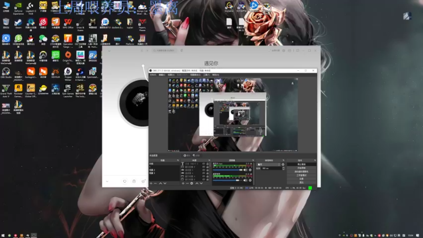The image size is (423, 238).
Task: Open source properties gear icon
Action: coord(192,183)
